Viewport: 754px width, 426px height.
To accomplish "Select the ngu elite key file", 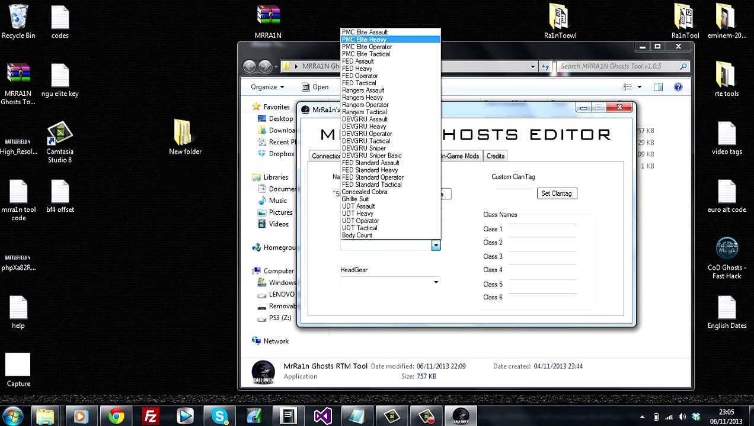I will (60, 80).
